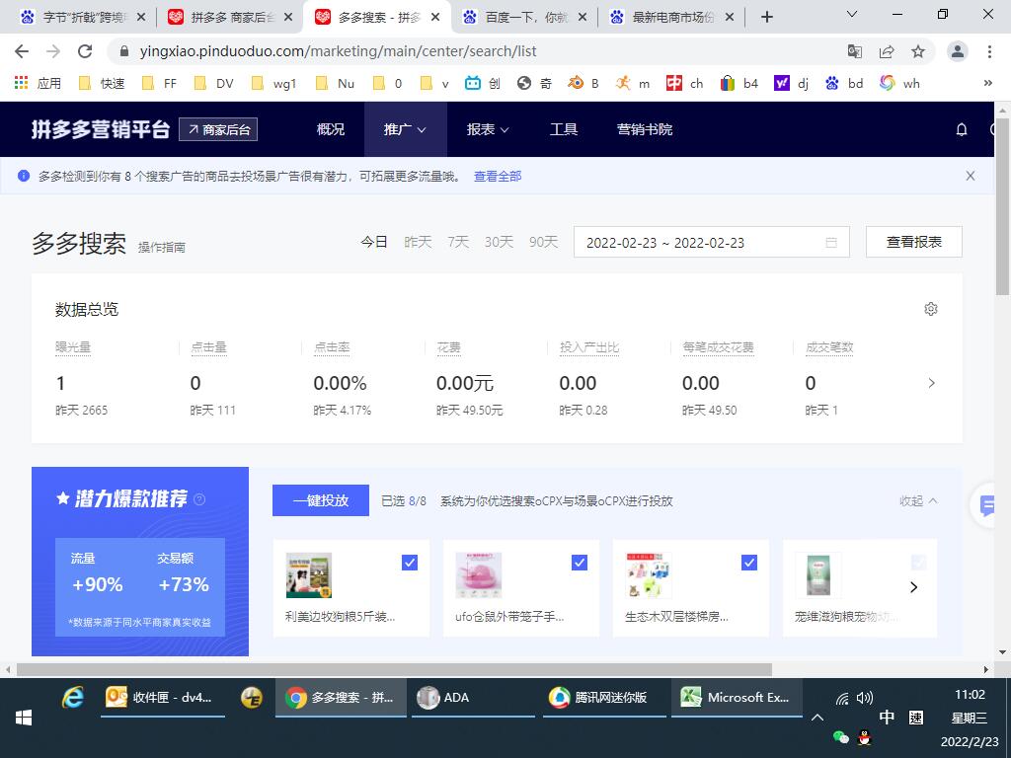Select the 今日 date range

point(374,242)
